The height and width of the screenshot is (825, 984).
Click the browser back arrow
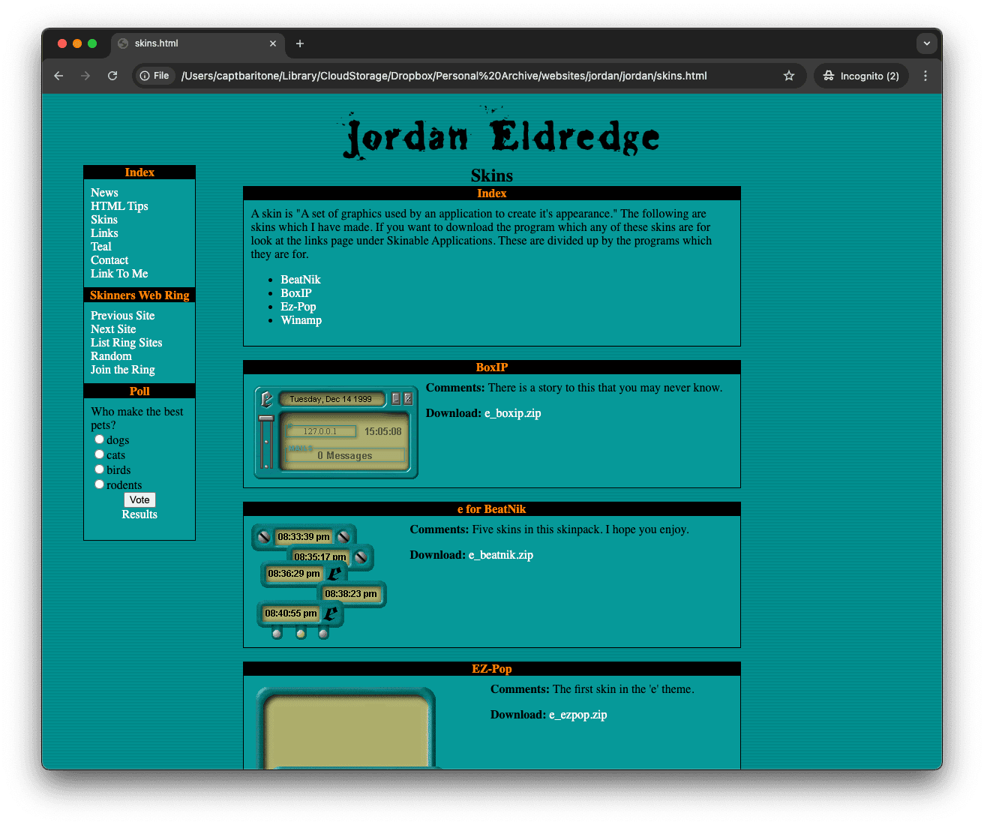click(x=58, y=76)
